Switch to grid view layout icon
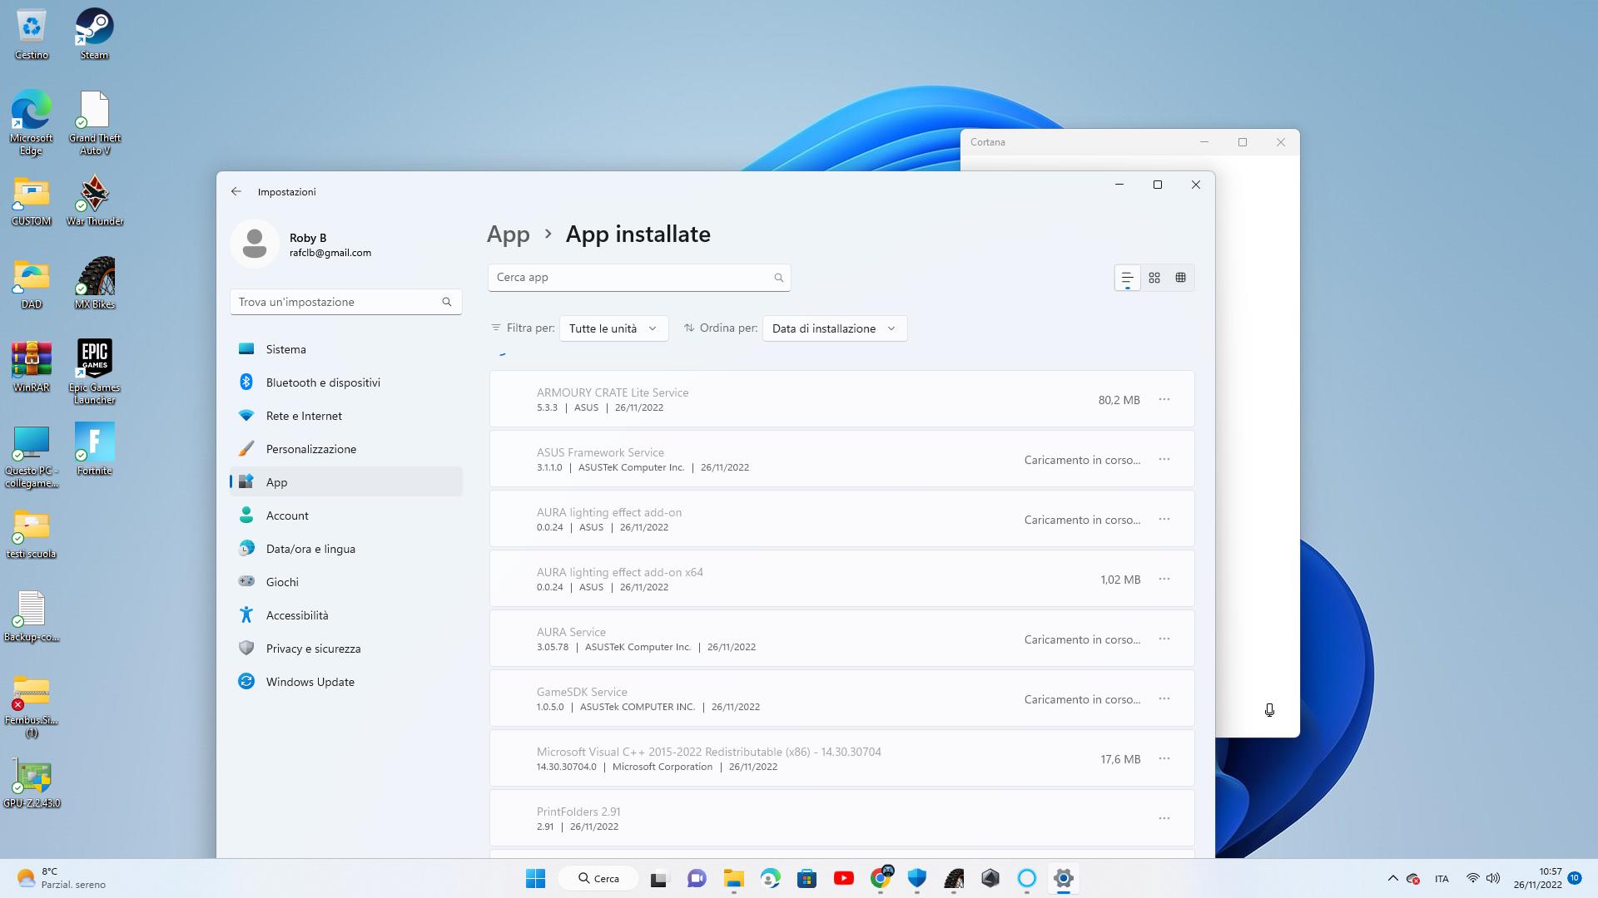1598x898 pixels. pyautogui.click(x=1154, y=278)
